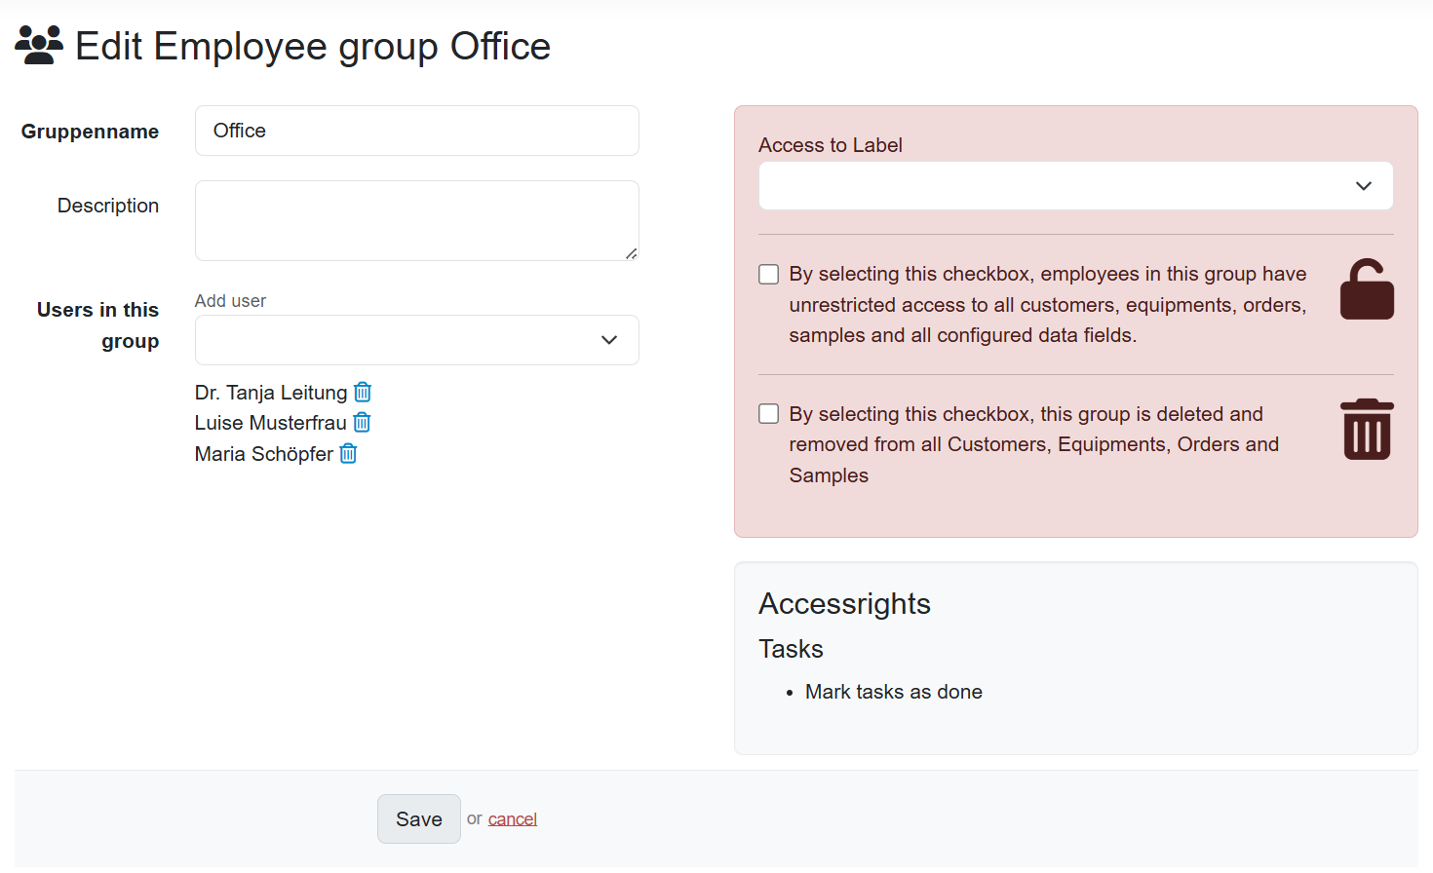
Task: Click the Access to Label chevron arrow
Action: pyautogui.click(x=1363, y=186)
